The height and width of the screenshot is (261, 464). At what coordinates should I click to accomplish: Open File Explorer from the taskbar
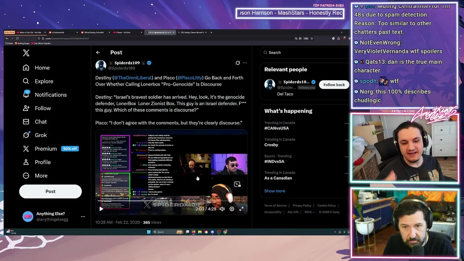(x=200, y=232)
